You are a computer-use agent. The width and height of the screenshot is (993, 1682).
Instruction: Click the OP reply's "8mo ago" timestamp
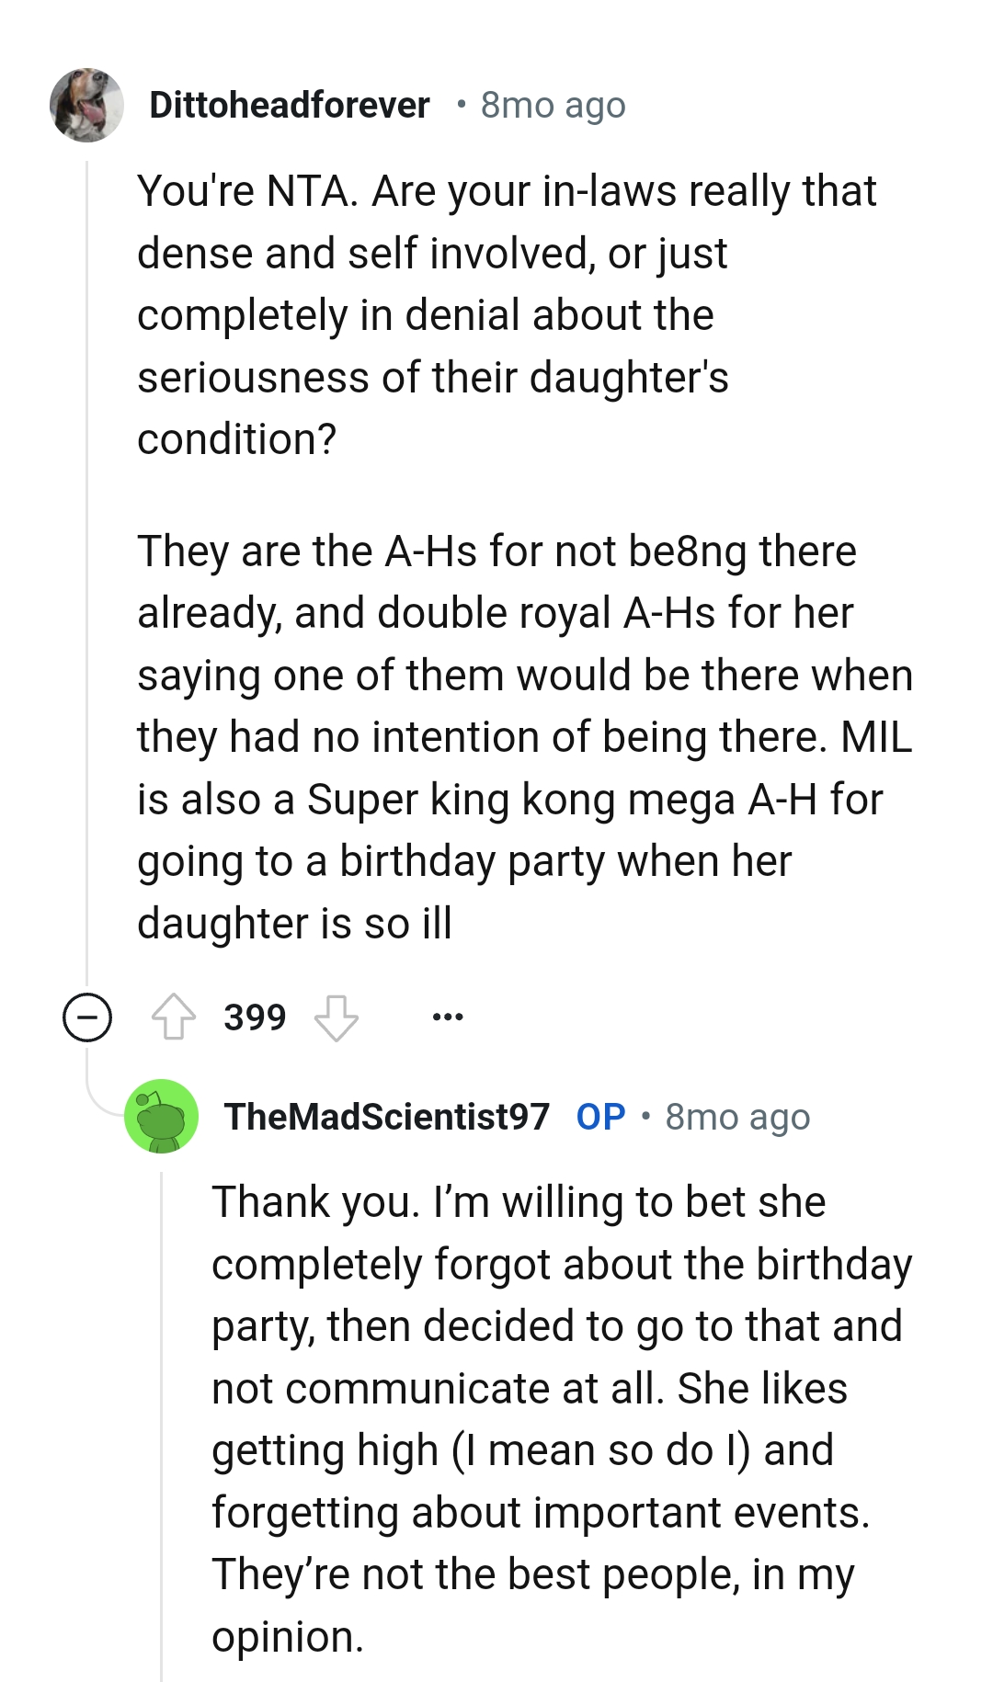point(737,1117)
